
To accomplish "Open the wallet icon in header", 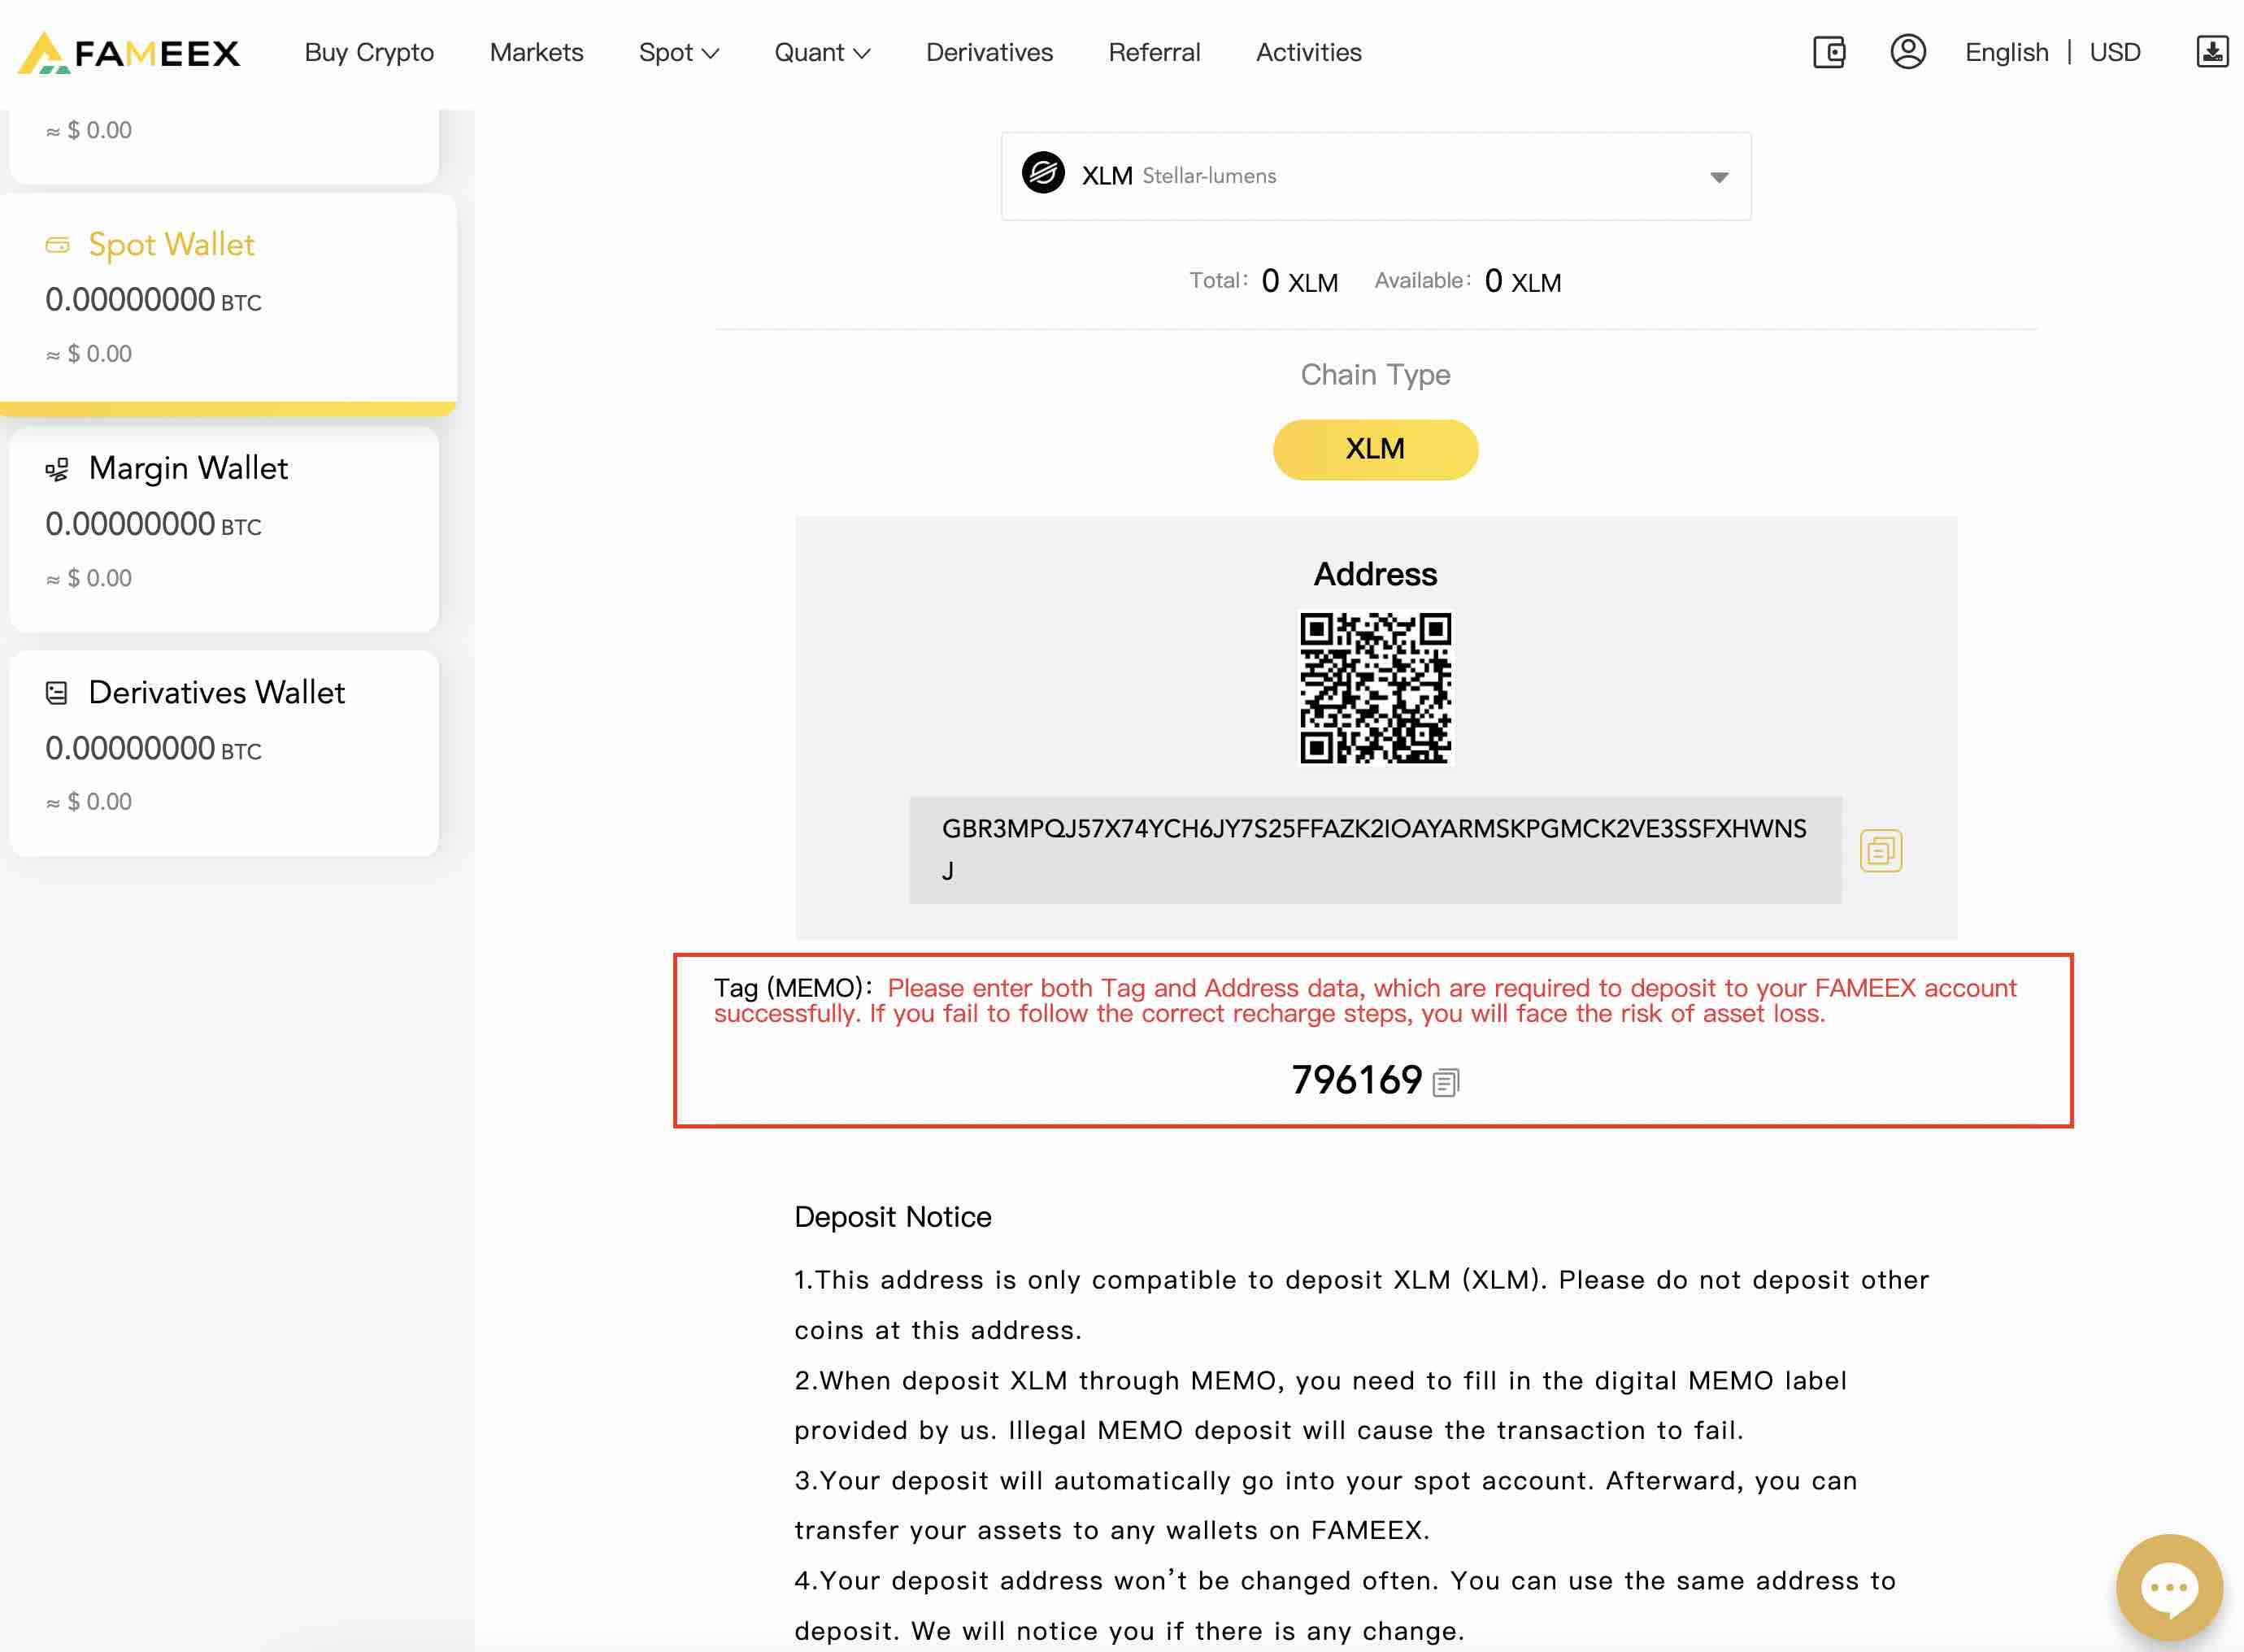I will (x=1829, y=52).
